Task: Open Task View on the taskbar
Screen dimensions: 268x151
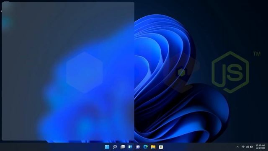Action: tap(123, 147)
